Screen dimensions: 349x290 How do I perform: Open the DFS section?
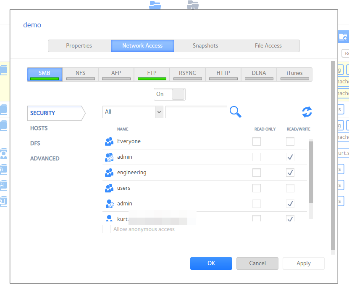click(35, 144)
